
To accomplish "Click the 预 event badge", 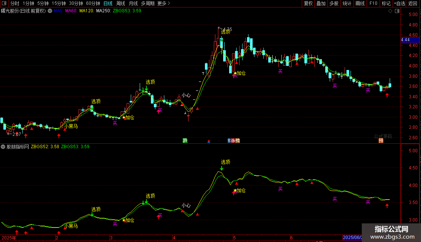I will pyautogui.click(x=381, y=141).
